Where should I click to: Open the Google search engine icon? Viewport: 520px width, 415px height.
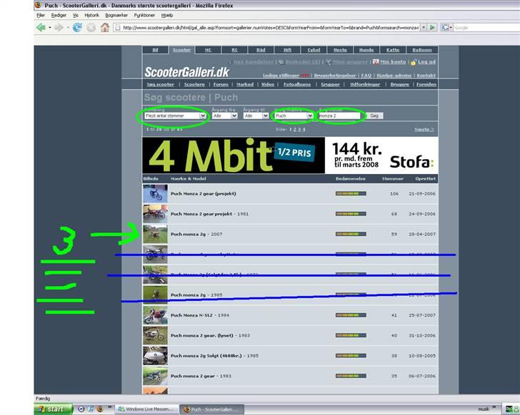pyautogui.click(x=446, y=27)
